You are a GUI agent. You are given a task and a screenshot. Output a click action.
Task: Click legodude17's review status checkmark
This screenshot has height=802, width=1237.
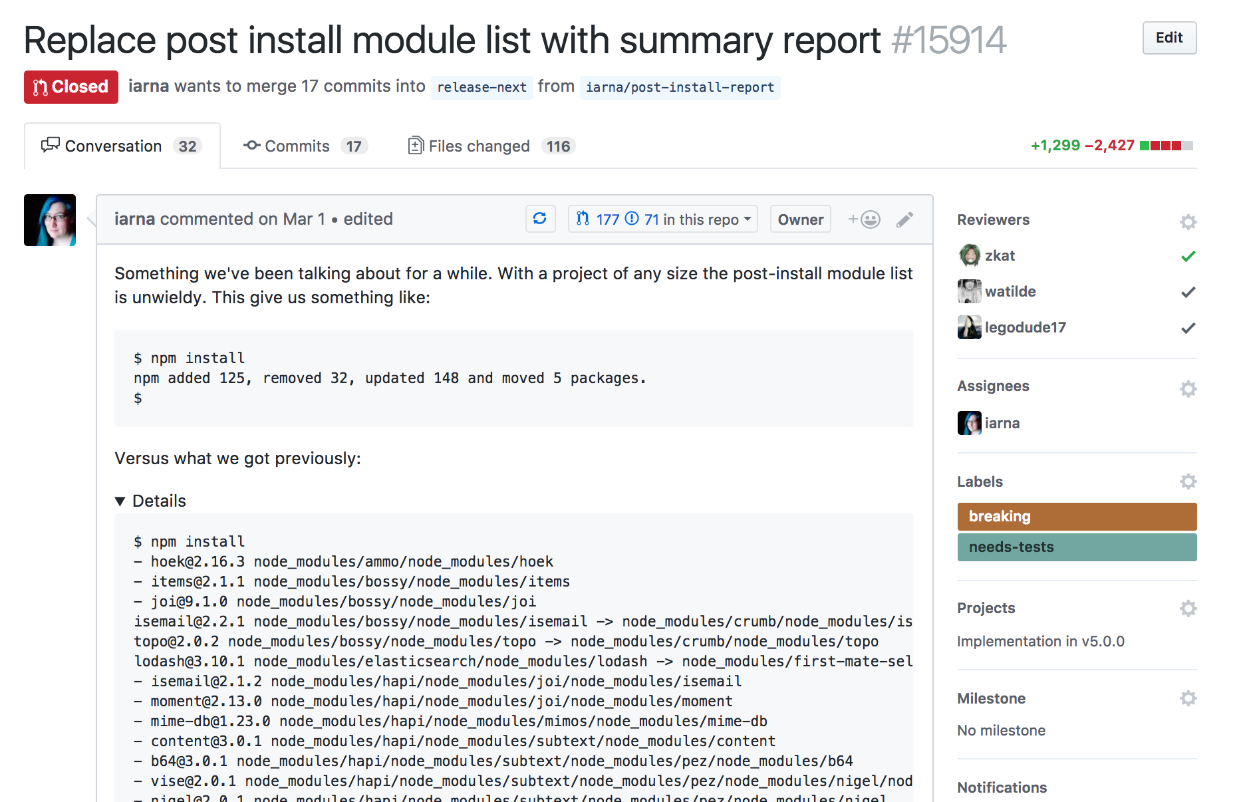(x=1188, y=328)
